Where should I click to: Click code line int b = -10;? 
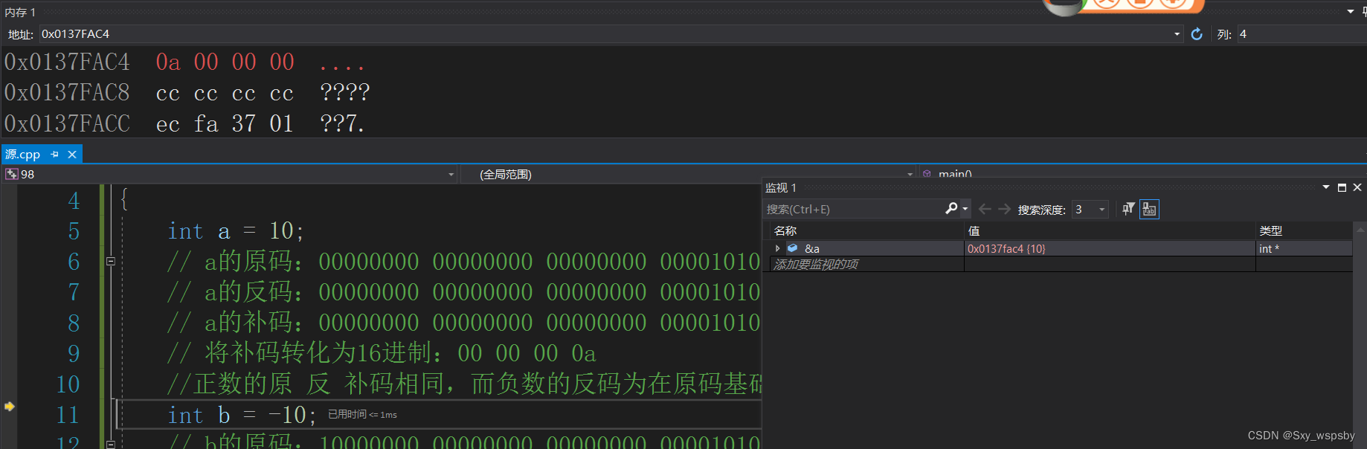pos(242,415)
